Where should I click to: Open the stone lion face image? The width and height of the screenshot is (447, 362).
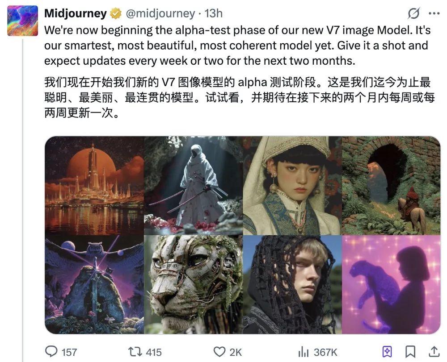click(x=193, y=285)
